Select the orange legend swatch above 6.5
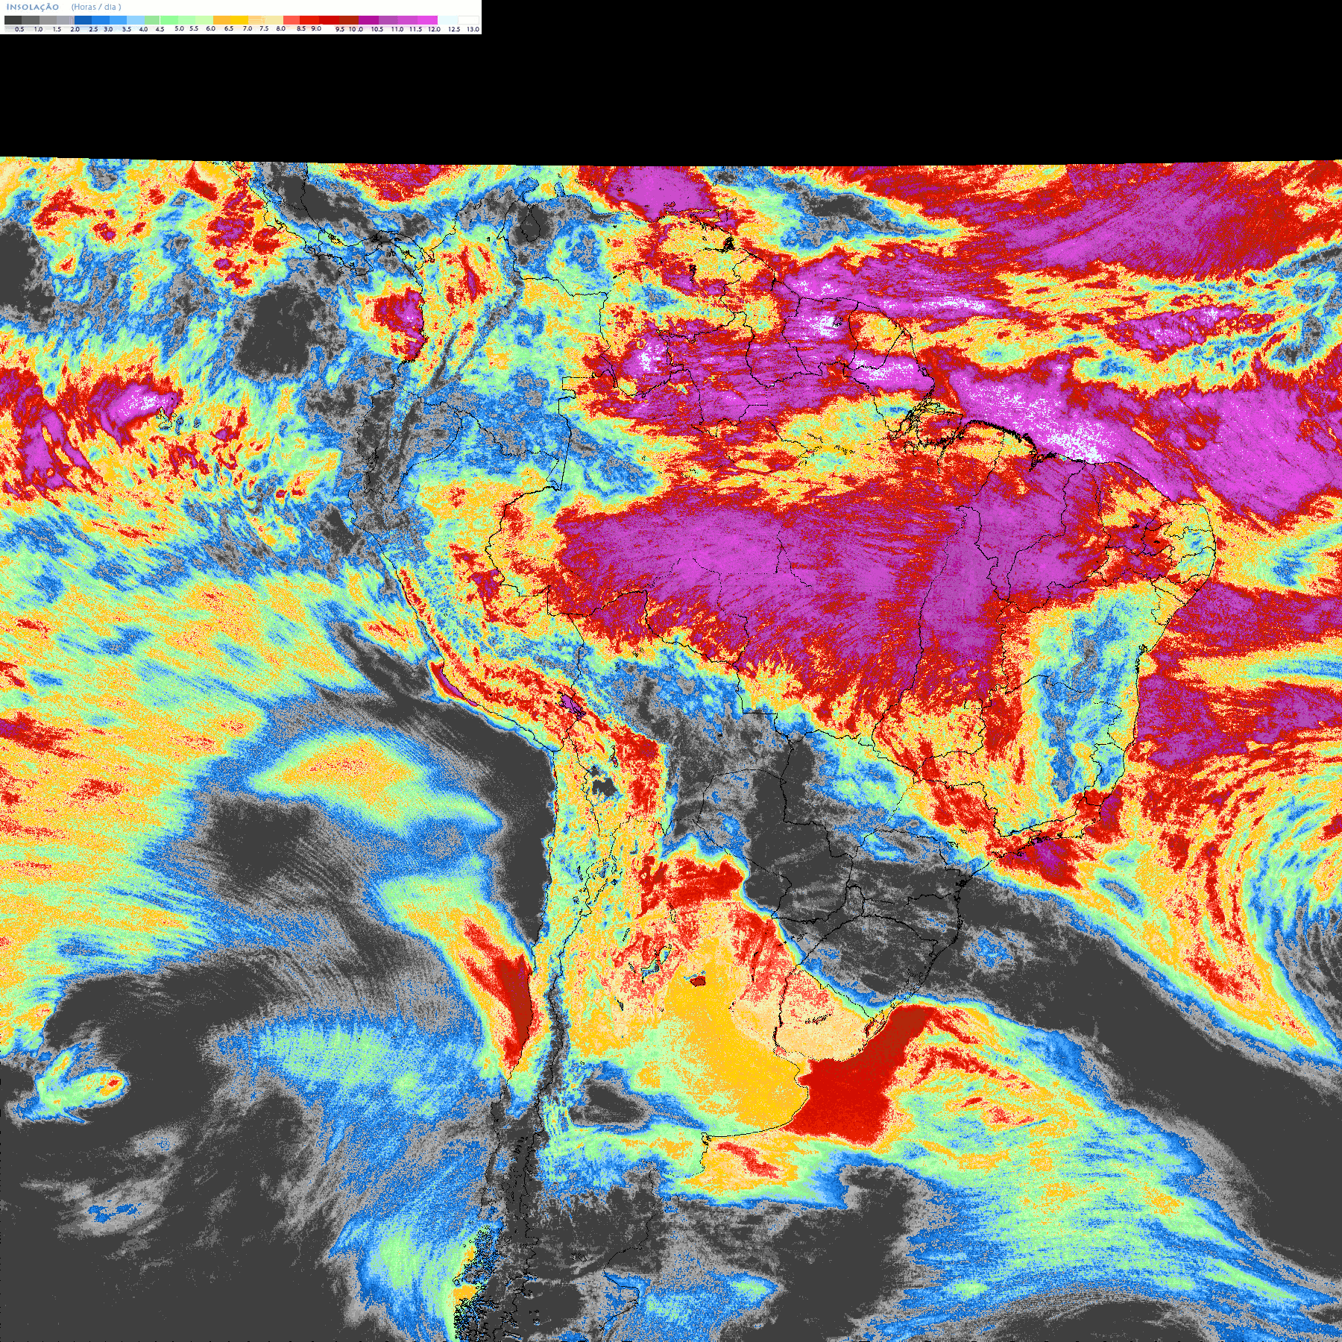Screen dimensions: 1342x1342 click(221, 20)
